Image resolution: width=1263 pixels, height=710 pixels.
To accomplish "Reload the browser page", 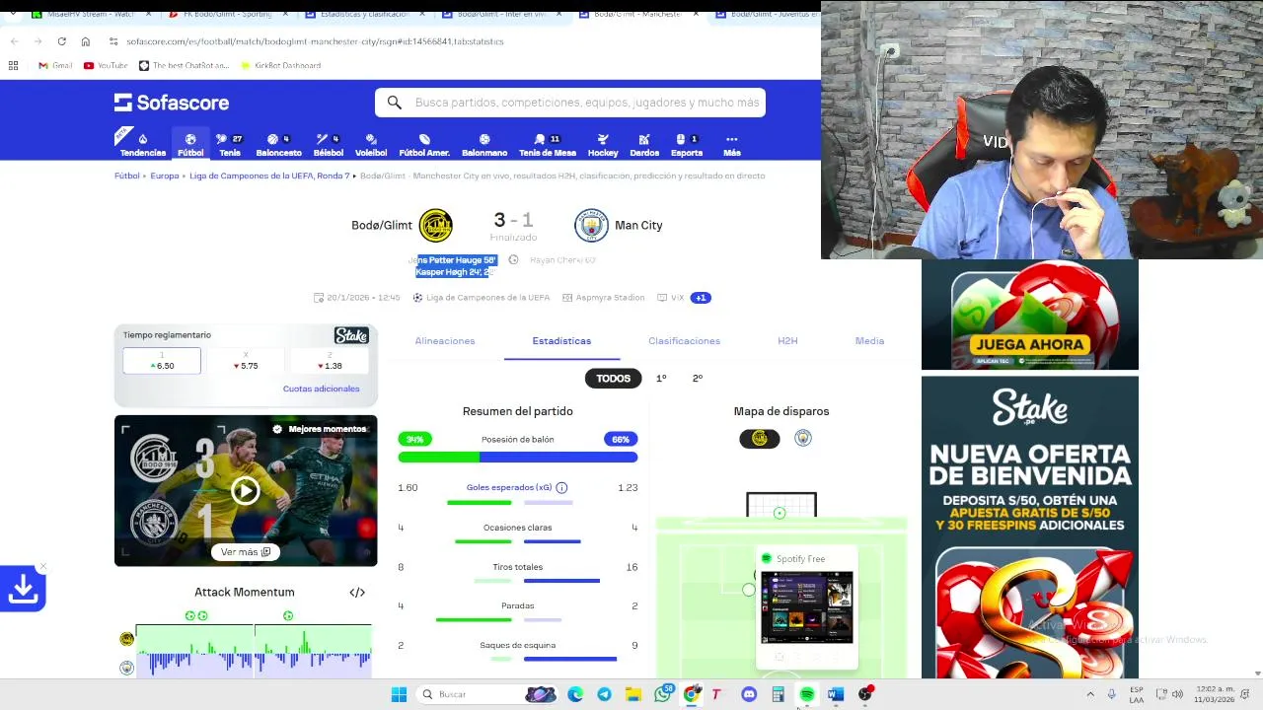I will click(x=61, y=41).
